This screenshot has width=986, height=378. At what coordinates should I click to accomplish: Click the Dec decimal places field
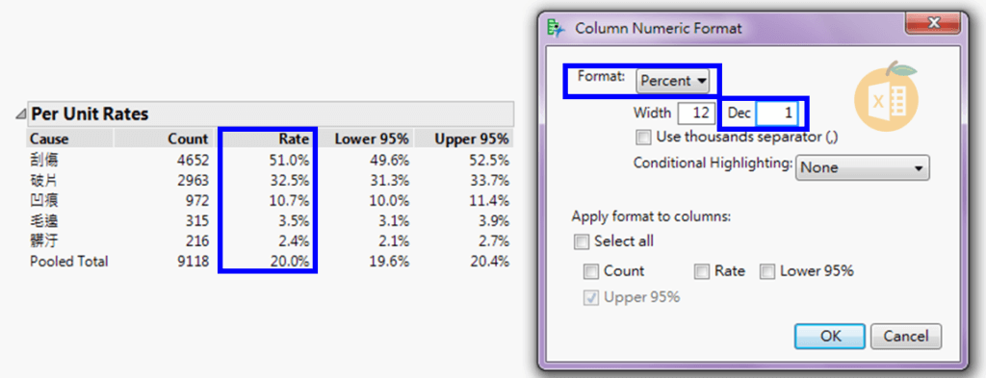click(778, 113)
